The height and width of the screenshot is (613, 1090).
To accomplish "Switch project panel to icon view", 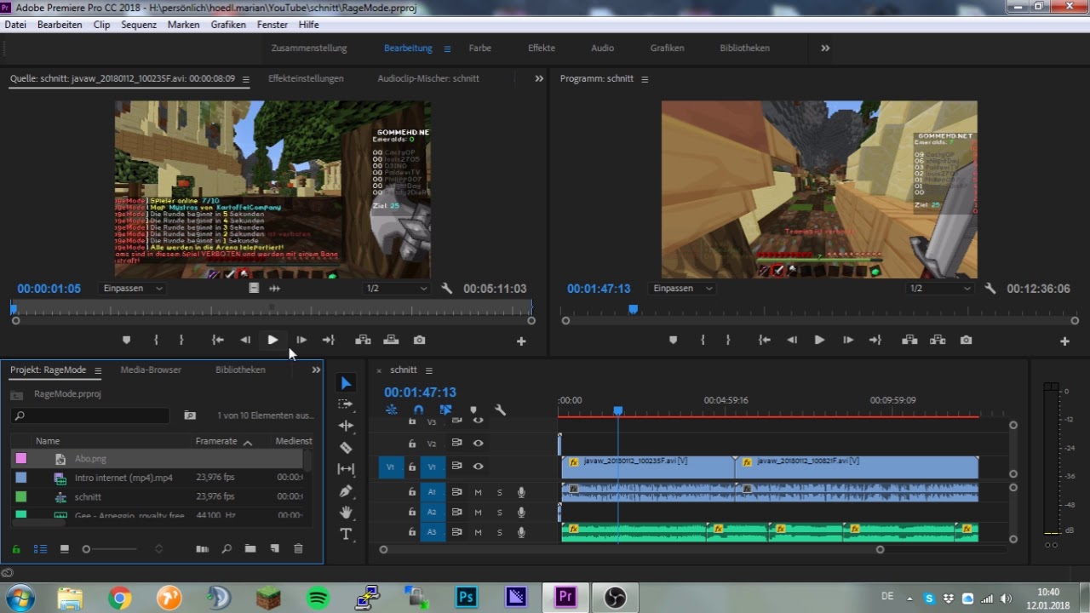I will click(64, 549).
